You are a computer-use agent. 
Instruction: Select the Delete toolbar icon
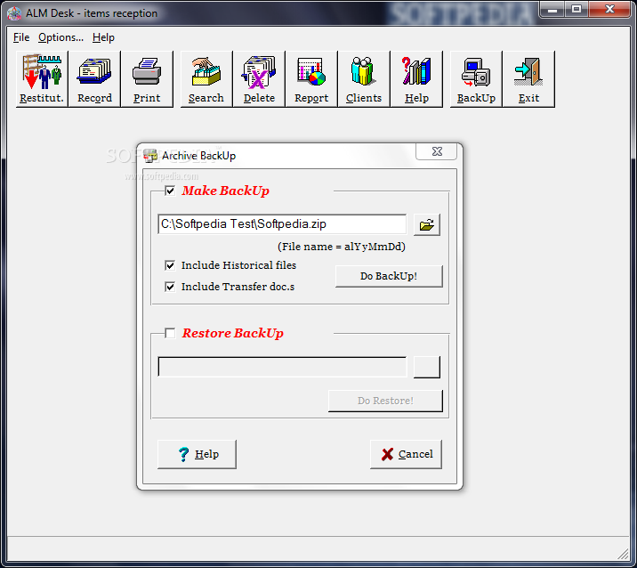pyautogui.click(x=259, y=79)
